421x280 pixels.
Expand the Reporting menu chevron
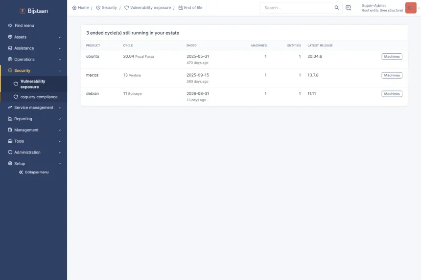60,119
